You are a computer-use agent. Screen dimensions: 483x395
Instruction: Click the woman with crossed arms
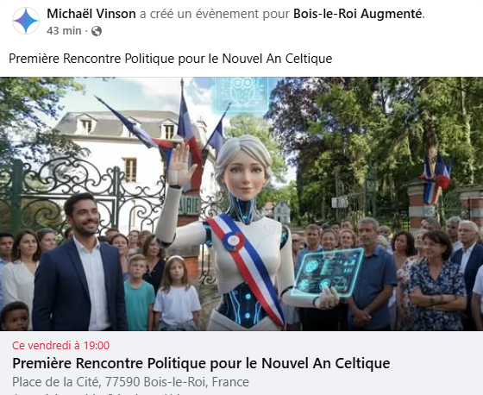(436, 280)
